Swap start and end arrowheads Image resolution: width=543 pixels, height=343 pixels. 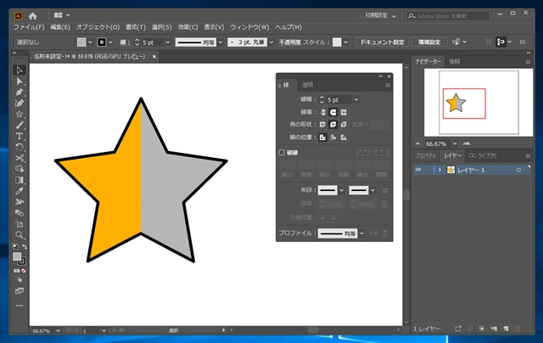(384, 190)
